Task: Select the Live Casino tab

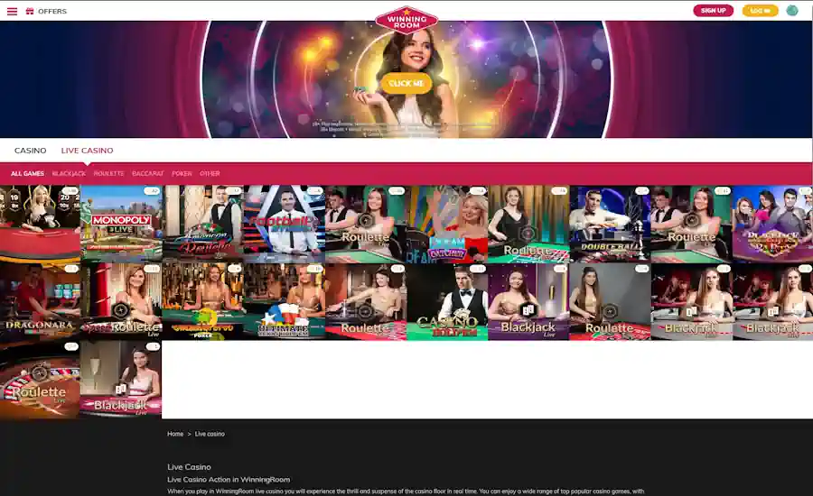Action: point(87,150)
